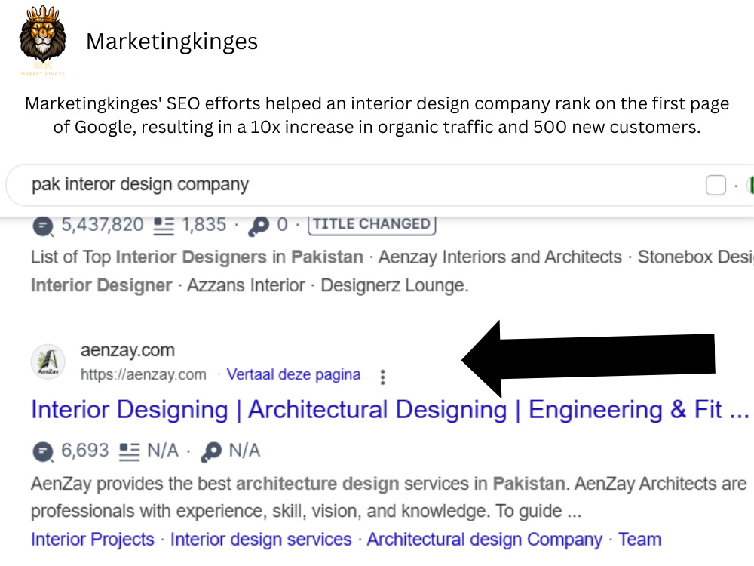The height and width of the screenshot is (566, 754).
Task: Open the Interior design services sitelink
Action: pos(261,540)
